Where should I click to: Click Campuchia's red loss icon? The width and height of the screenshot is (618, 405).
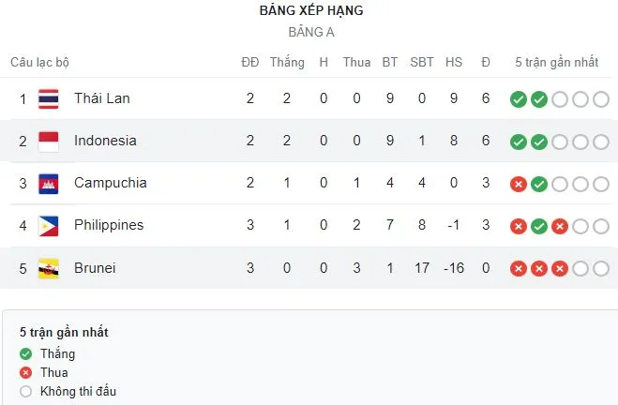click(x=518, y=184)
